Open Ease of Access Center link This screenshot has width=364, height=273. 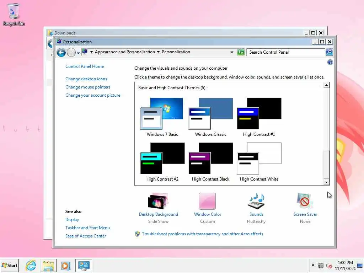coord(86,236)
